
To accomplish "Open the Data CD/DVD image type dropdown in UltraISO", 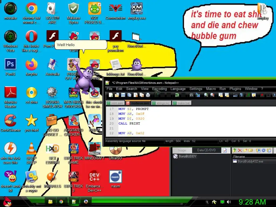I will pos(206,150).
